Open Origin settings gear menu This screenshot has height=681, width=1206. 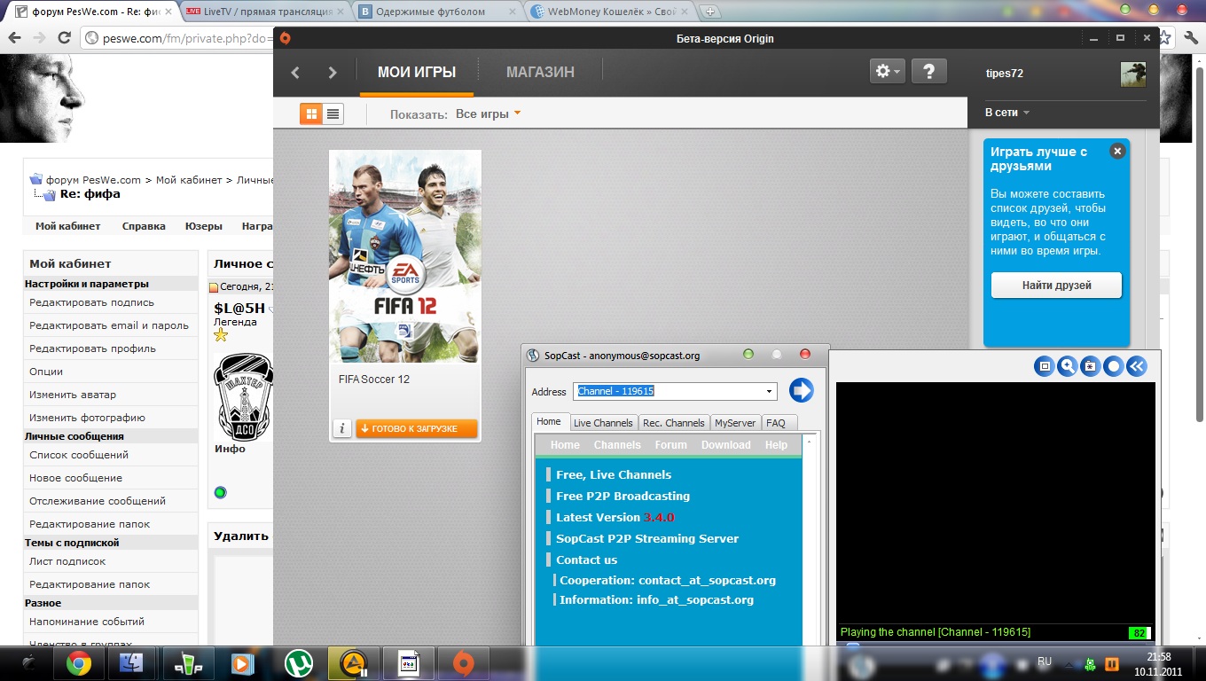click(x=888, y=72)
